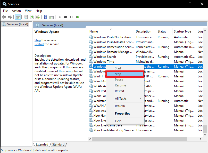Click the horizontal scrollbar left arrow

(90, 139)
